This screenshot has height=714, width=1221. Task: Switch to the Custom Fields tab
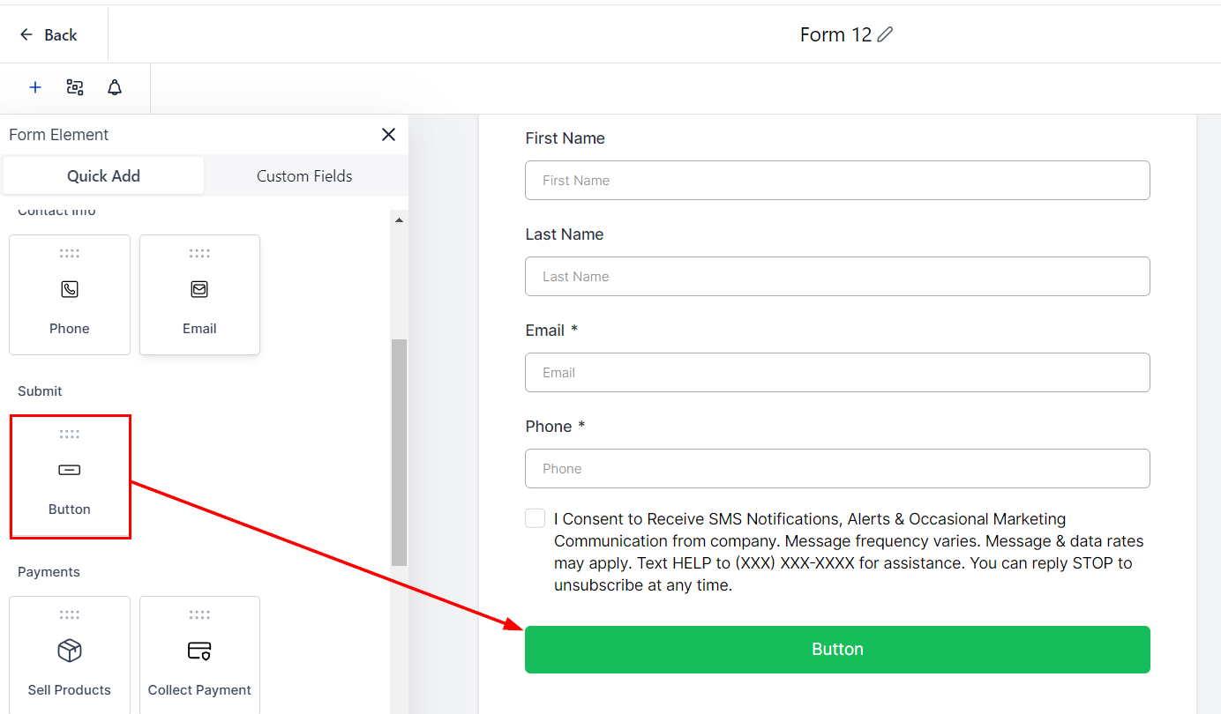304,176
